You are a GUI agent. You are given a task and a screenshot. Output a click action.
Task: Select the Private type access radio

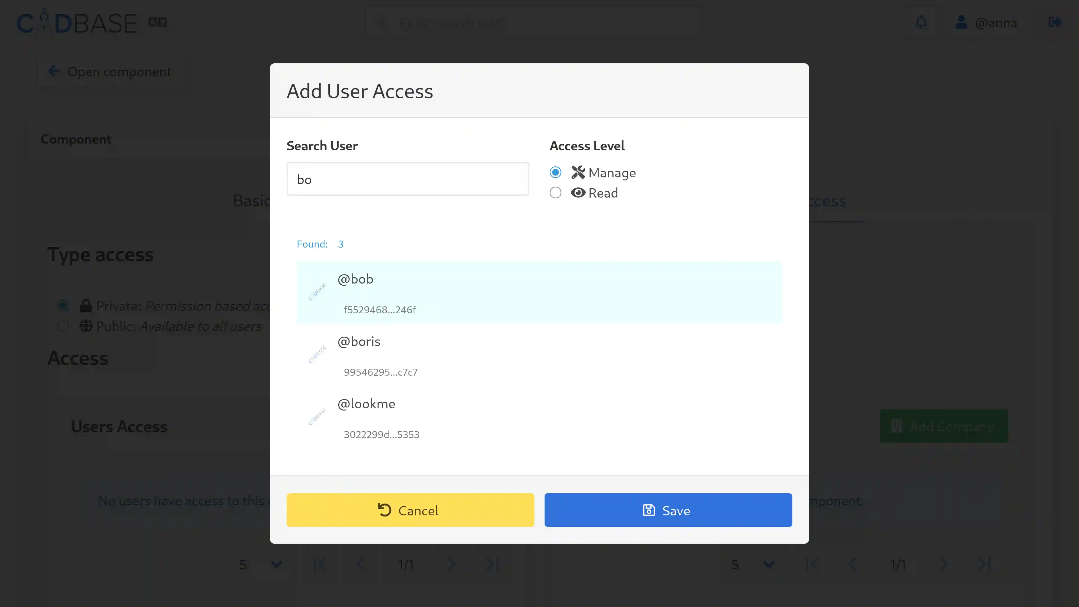63,305
